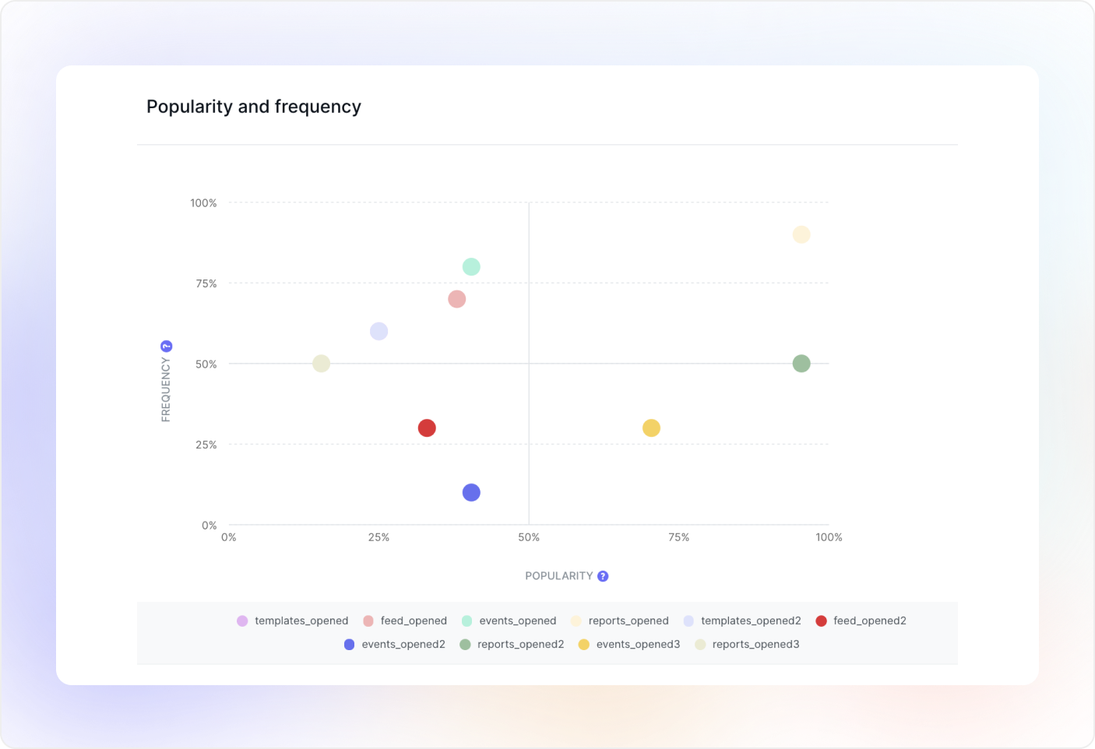This screenshot has width=1095, height=749.
Task: Hide feed_opened2 series via legend
Action: click(x=861, y=621)
